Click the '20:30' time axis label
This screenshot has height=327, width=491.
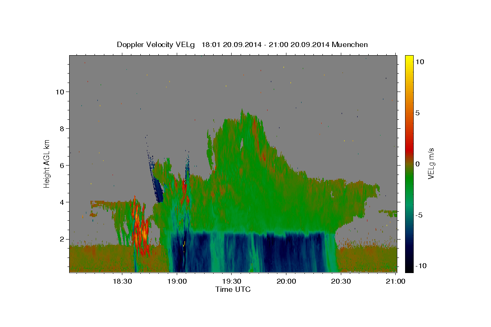coord(341,281)
